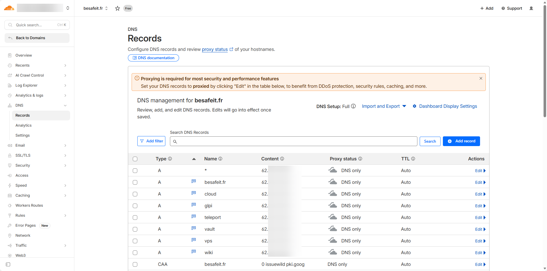Open Edit for the teleport record
The width and height of the screenshot is (547, 271).
[480, 218]
